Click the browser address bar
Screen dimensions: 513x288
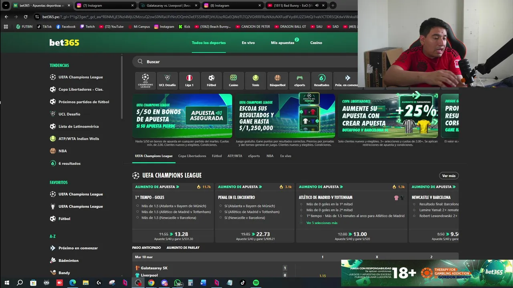pos(196,17)
